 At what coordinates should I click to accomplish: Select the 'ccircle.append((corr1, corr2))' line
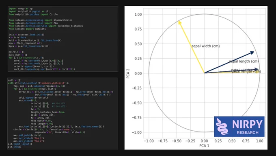point(34,66)
